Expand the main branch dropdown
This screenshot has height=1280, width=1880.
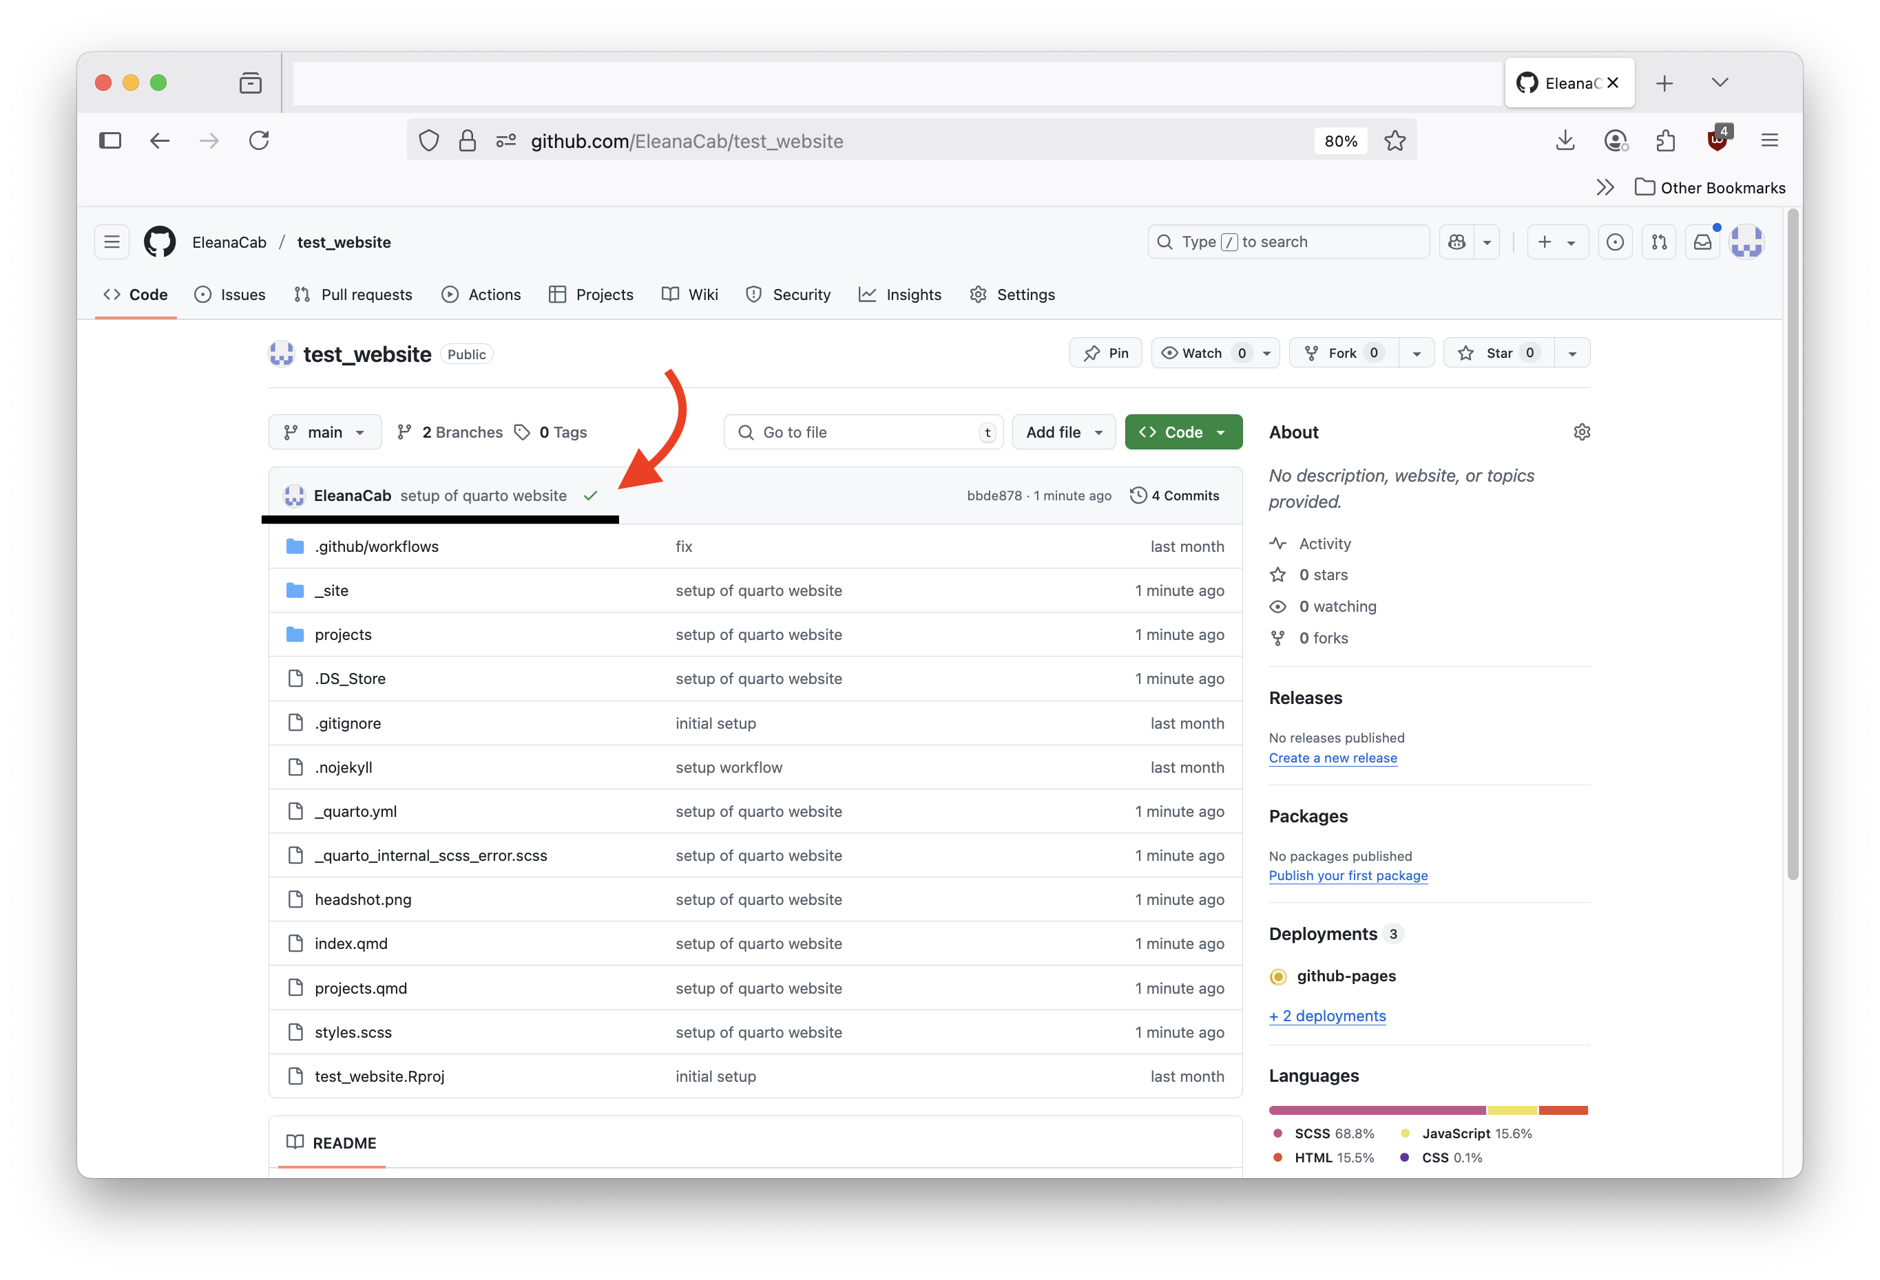324,431
